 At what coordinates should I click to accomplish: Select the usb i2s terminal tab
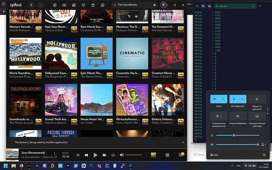point(235,6)
